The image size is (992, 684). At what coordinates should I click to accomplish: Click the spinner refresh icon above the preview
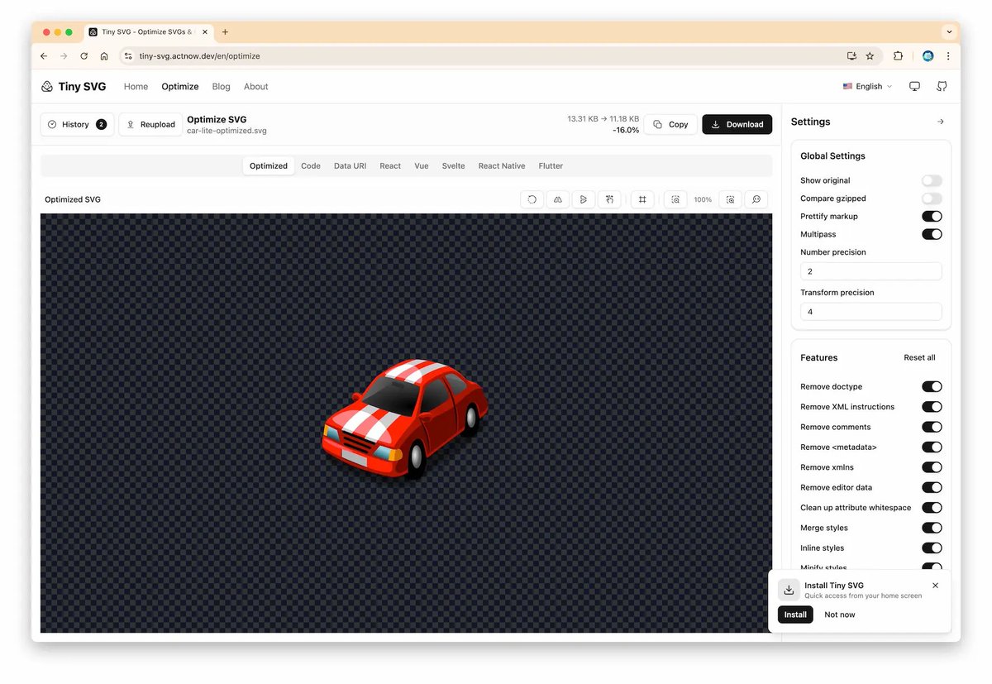(x=532, y=199)
